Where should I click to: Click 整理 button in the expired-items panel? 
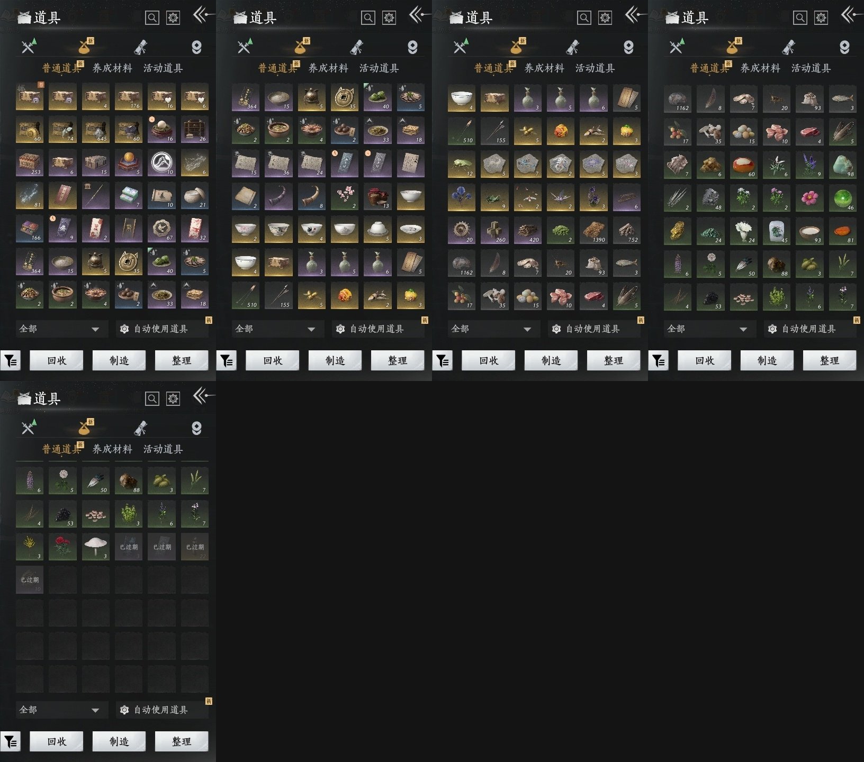pos(182,741)
